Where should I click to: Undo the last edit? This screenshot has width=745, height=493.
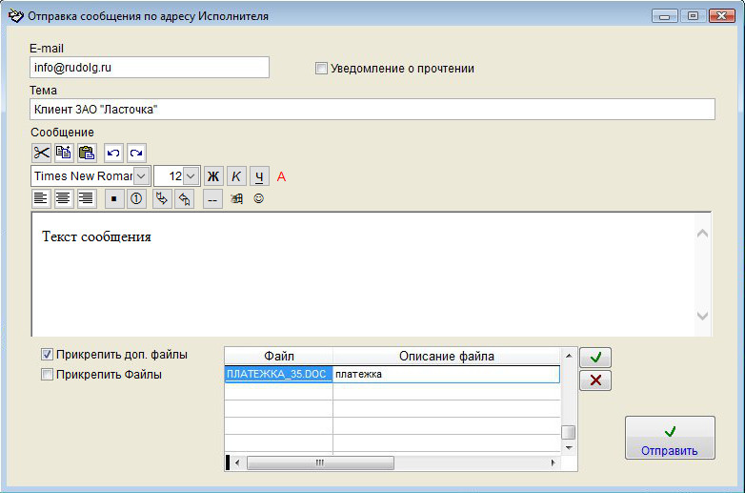click(x=113, y=153)
